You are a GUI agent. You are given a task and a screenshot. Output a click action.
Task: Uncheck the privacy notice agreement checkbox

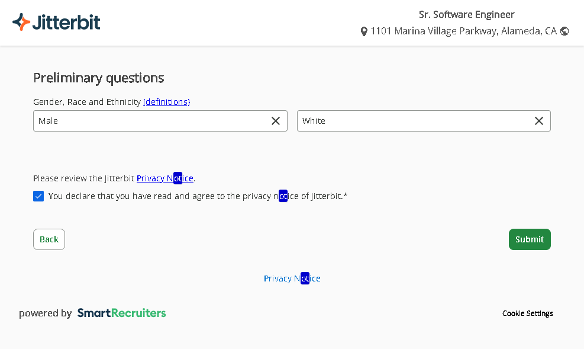click(38, 196)
